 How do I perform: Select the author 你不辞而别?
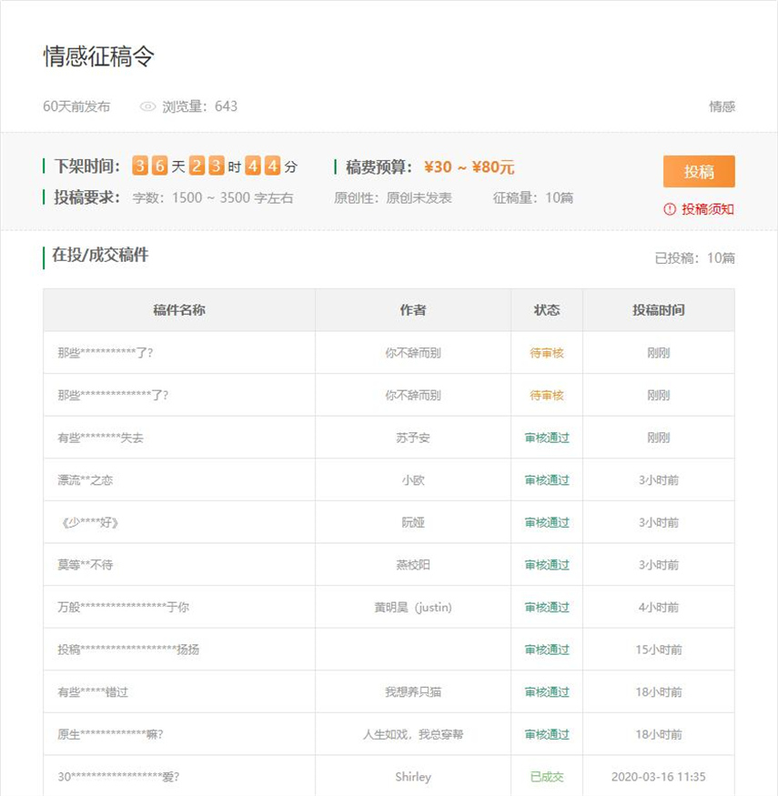click(412, 353)
